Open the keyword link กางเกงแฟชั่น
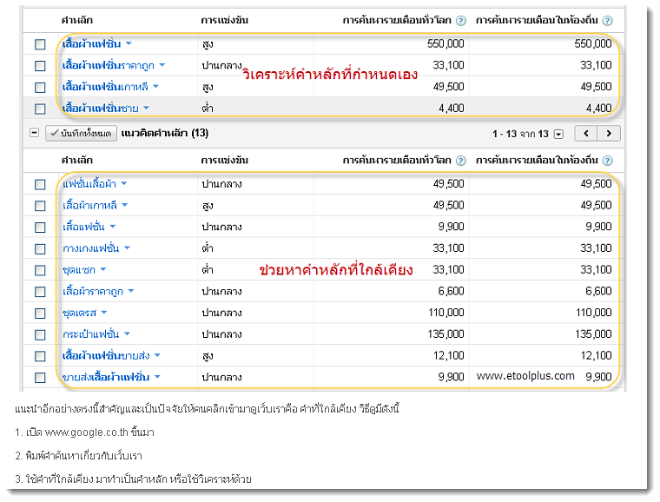The width and height of the screenshot is (660, 502). point(91,248)
